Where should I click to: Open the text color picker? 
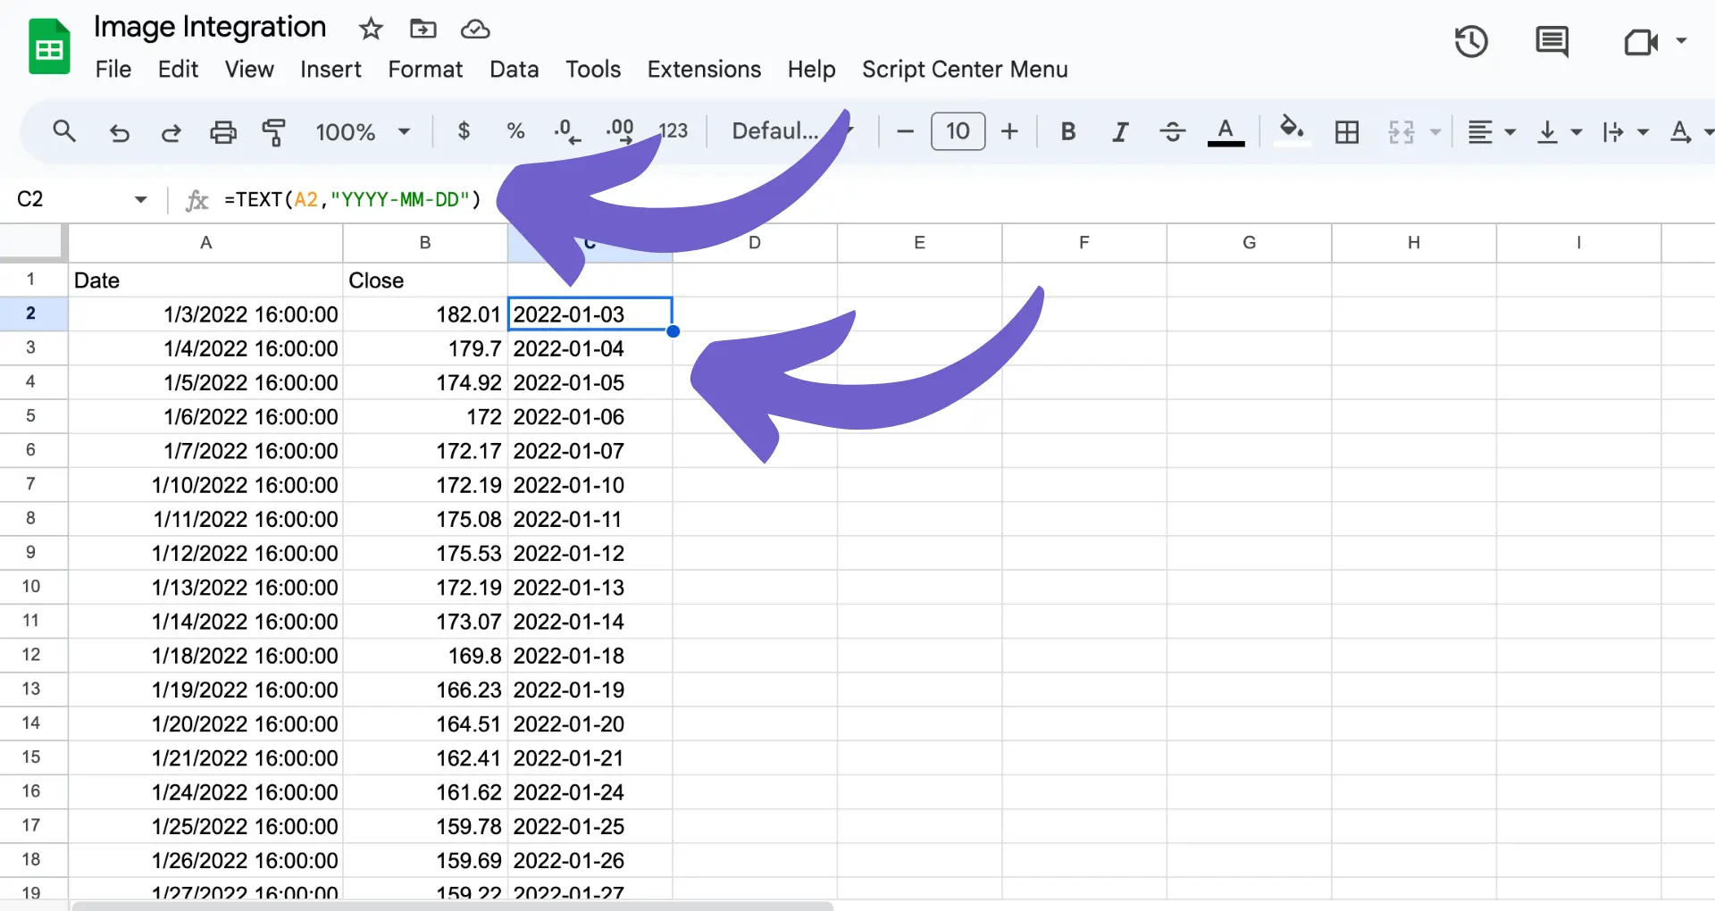pyautogui.click(x=1226, y=131)
